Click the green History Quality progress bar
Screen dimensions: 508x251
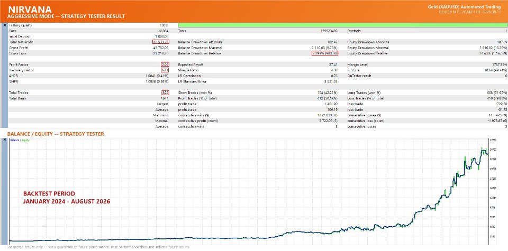pos(343,25)
